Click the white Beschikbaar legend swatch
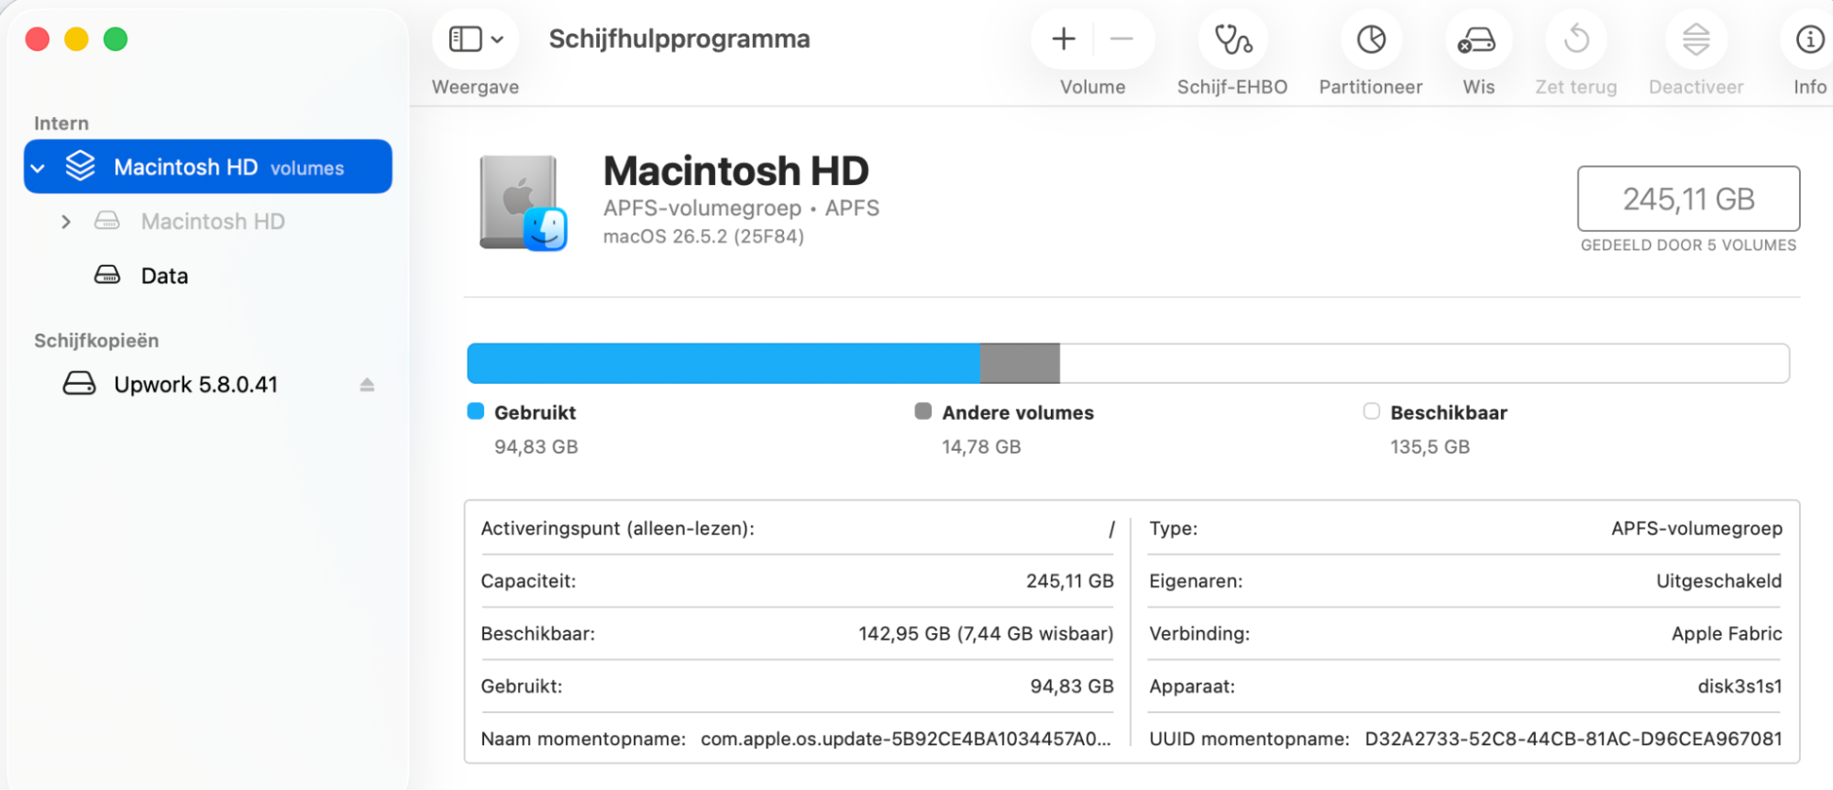1833x790 pixels. coord(1371,411)
